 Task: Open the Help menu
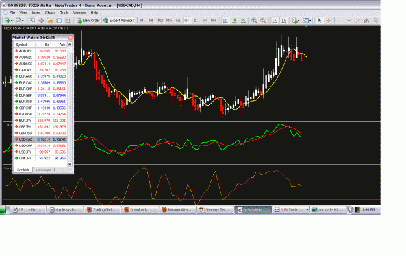(94, 12)
